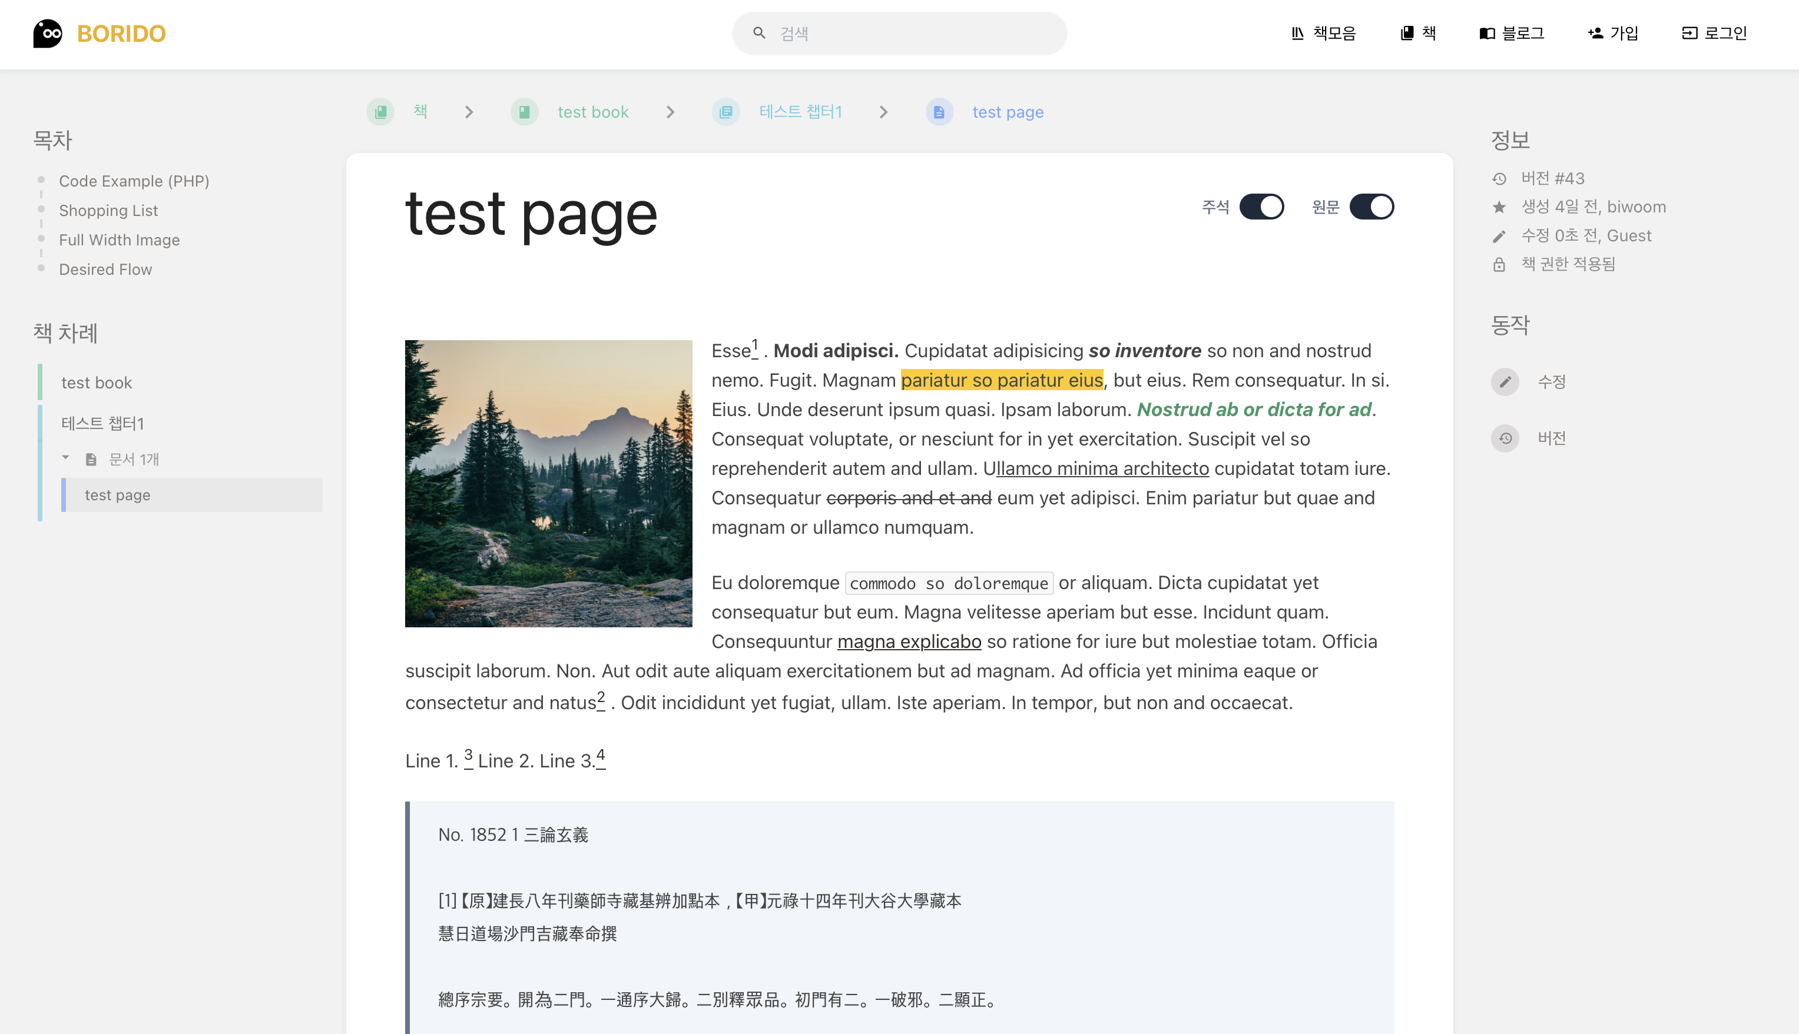Click the chevron after 테스트 챕터1 breadcrumb
Screen dimensions: 1799x1034
point(883,112)
